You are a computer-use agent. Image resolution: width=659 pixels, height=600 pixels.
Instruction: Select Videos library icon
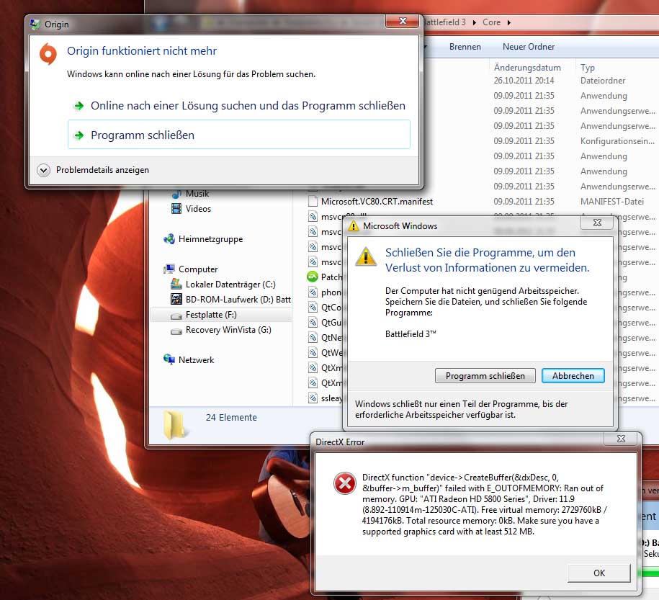pos(176,209)
